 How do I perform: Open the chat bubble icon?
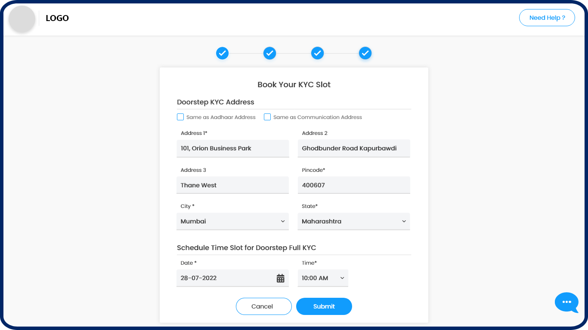(566, 302)
